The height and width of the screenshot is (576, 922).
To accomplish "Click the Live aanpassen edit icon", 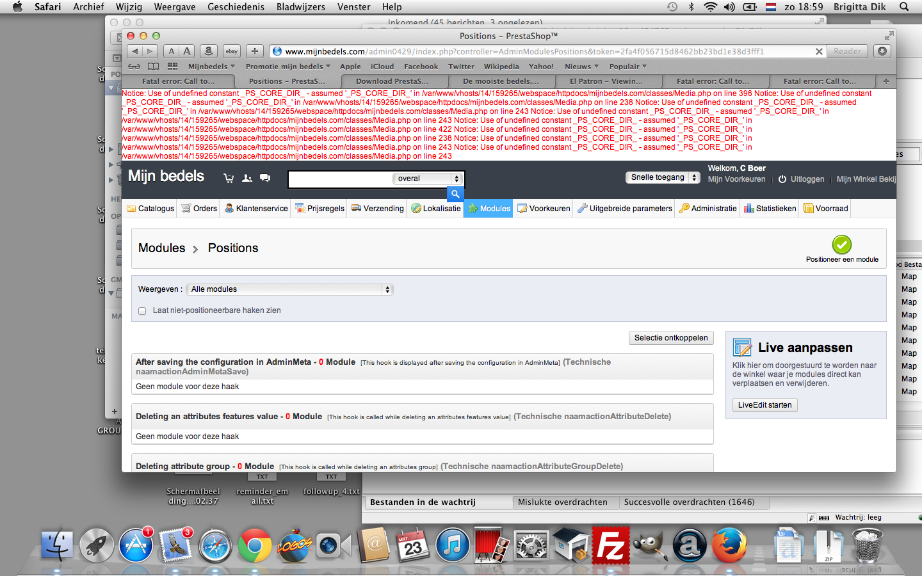I will (742, 348).
